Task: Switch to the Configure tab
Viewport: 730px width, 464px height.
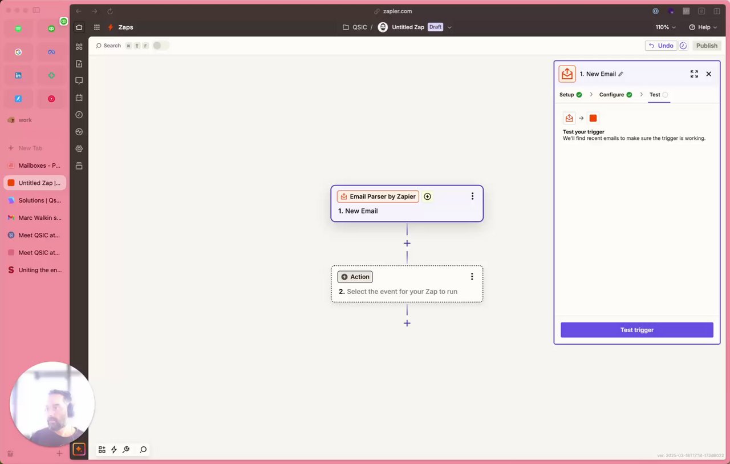Action: [615, 95]
